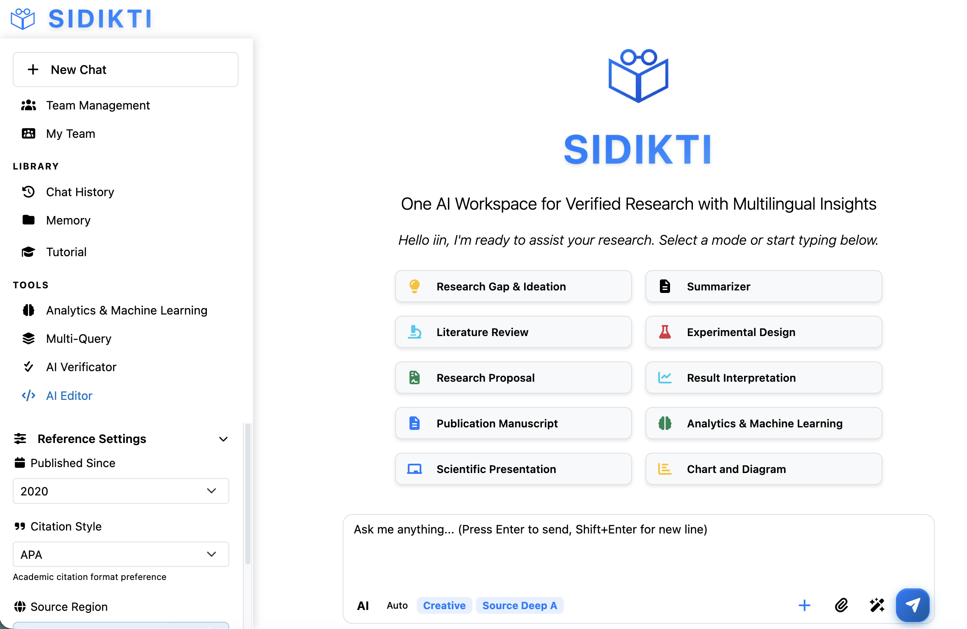Click the Source Region globe icon
Screen dimensions: 967x629
(20, 607)
